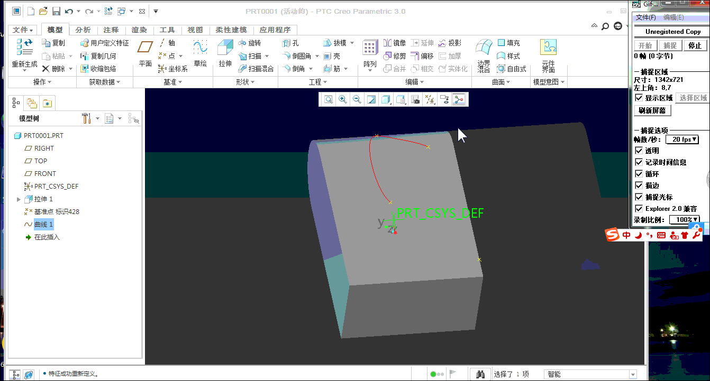The image size is (710, 381).
Task: Toggle 捕捉光标 checkbox in Gif window
Action: [x=639, y=197]
